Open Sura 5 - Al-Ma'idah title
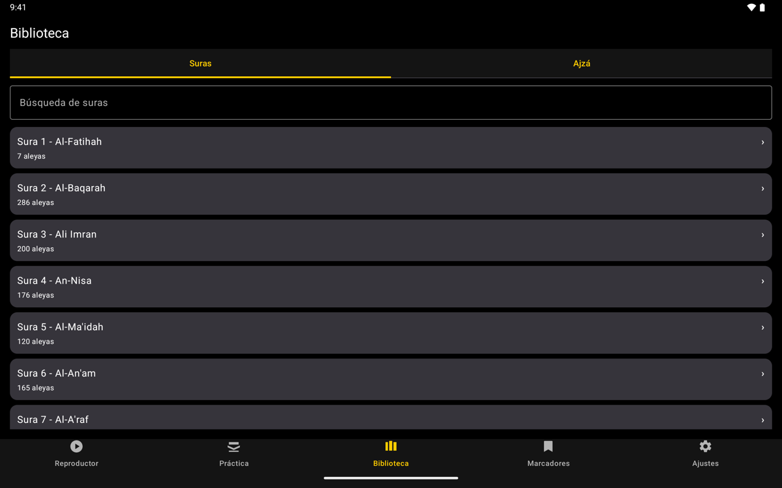This screenshot has width=782, height=488. (x=60, y=327)
